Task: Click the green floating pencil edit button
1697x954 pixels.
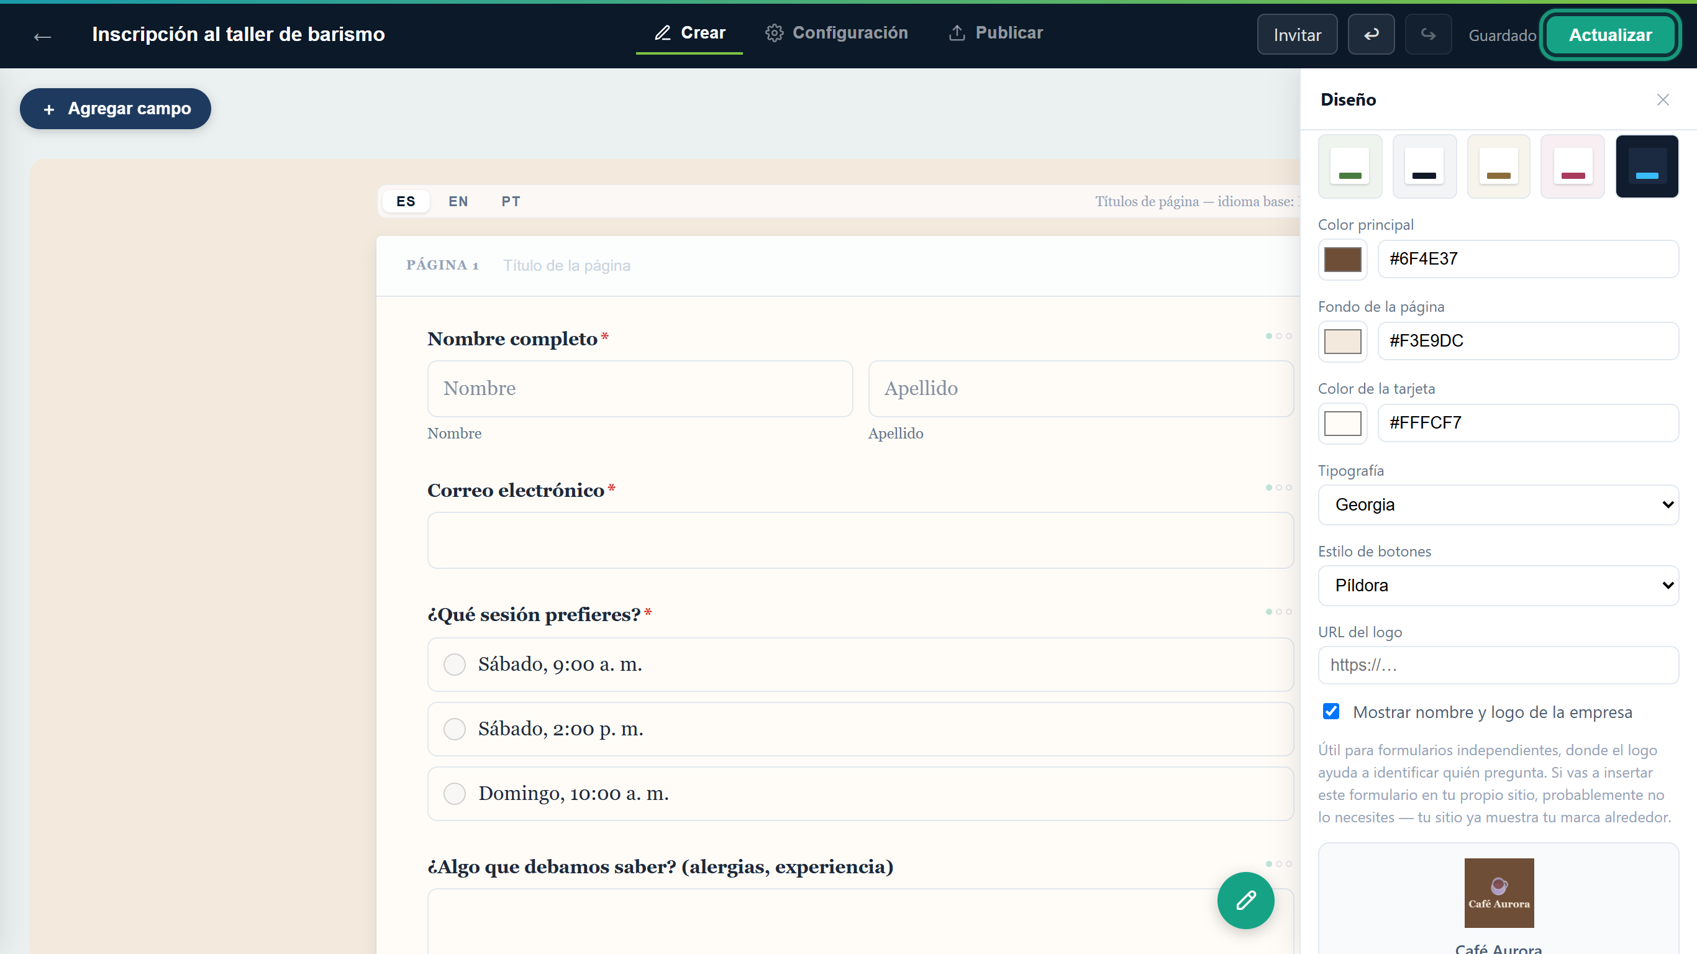Action: click(x=1245, y=900)
